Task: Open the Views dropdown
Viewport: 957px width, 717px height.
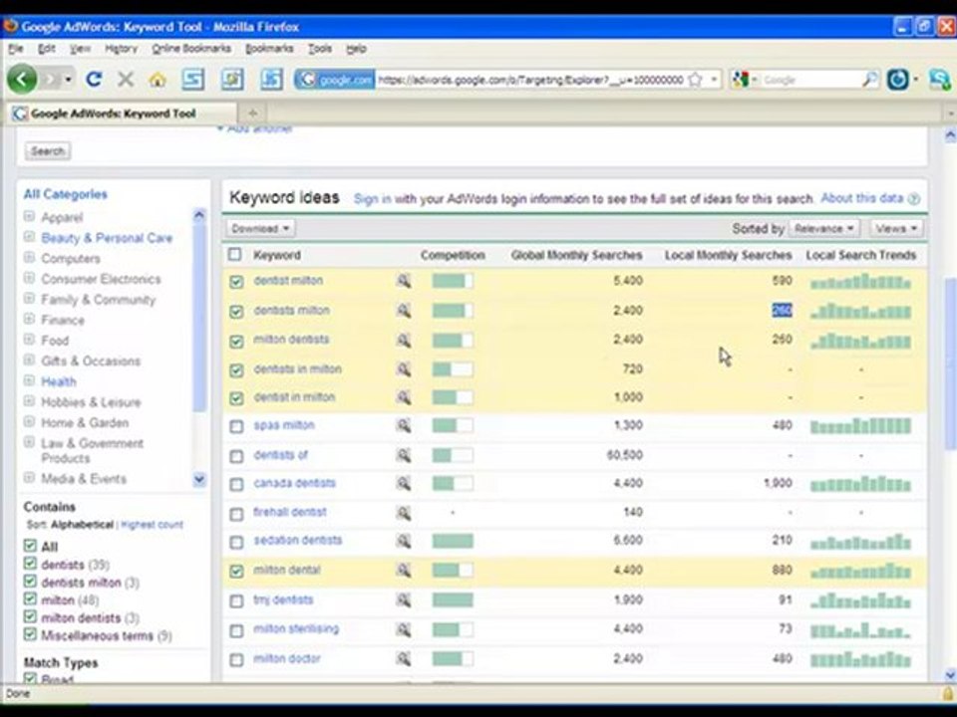Action: (896, 229)
